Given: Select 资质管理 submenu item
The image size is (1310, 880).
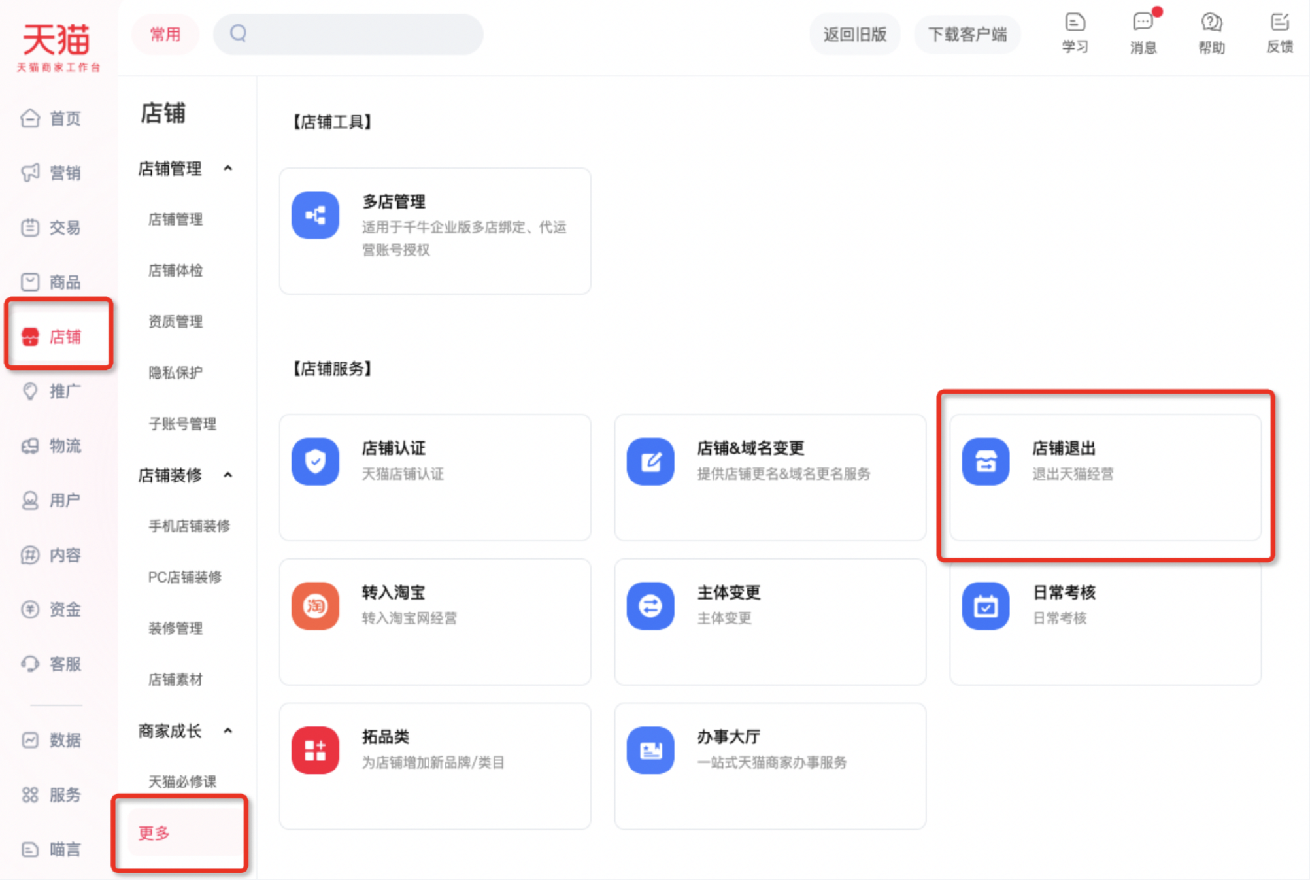Looking at the screenshot, I should tap(175, 321).
